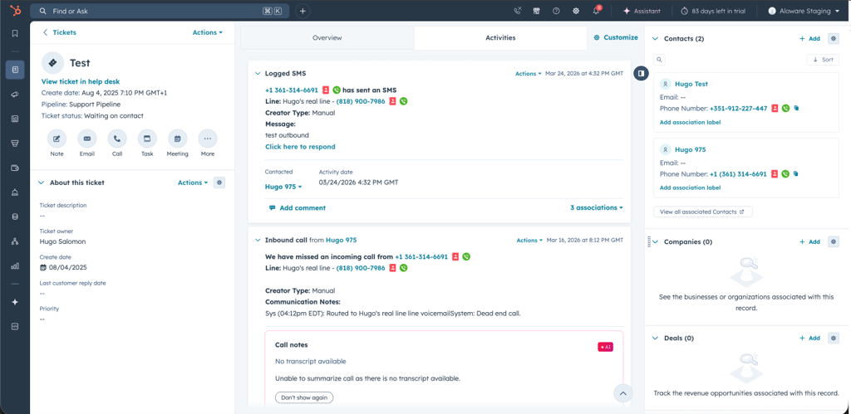The image size is (851, 414).
Task: Expand the 3 associations dropdown
Action: 596,207
